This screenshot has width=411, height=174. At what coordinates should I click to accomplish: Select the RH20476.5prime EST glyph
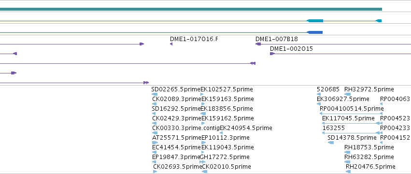(348, 172)
